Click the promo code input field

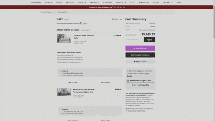135,40
